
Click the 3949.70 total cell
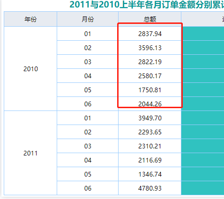click(x=149, y=118)
